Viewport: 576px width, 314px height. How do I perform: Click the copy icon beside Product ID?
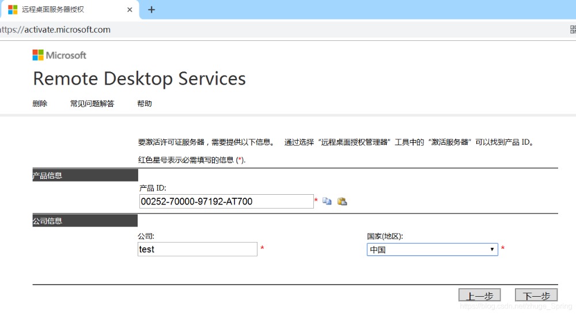327,201
